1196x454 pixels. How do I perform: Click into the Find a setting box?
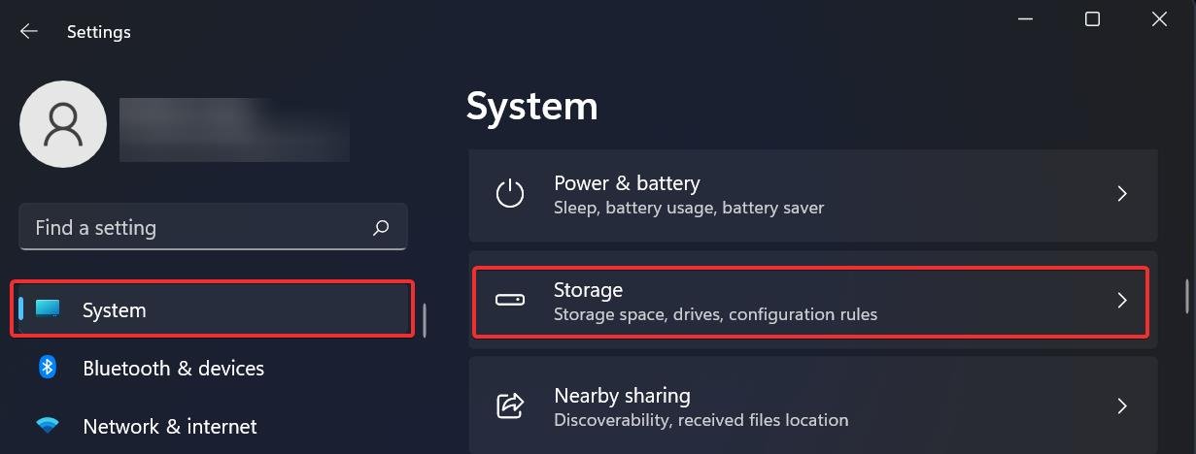[x=213, y=227]
